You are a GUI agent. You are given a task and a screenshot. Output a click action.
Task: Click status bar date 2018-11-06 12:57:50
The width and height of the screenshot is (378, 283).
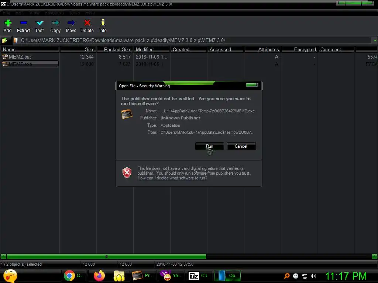click(175, 264)
